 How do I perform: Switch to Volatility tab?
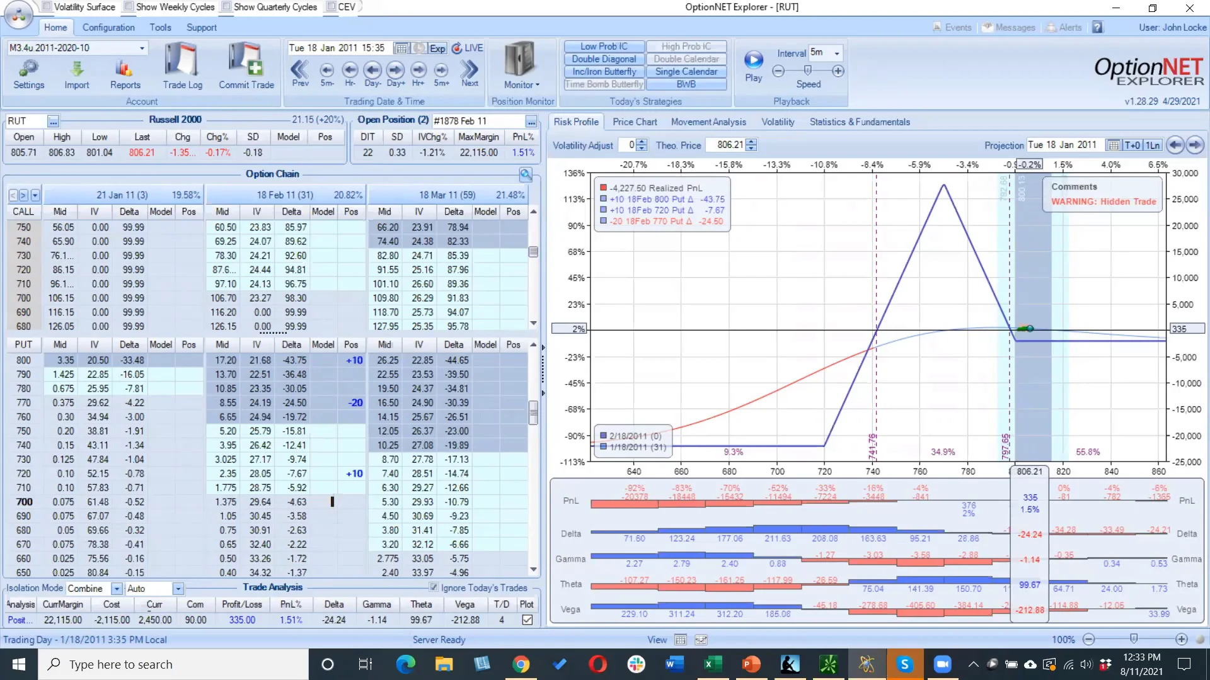pos(778,122)
